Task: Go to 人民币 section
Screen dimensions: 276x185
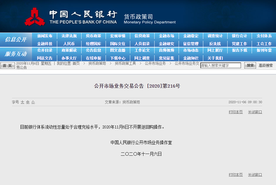Action: [69, 44]
